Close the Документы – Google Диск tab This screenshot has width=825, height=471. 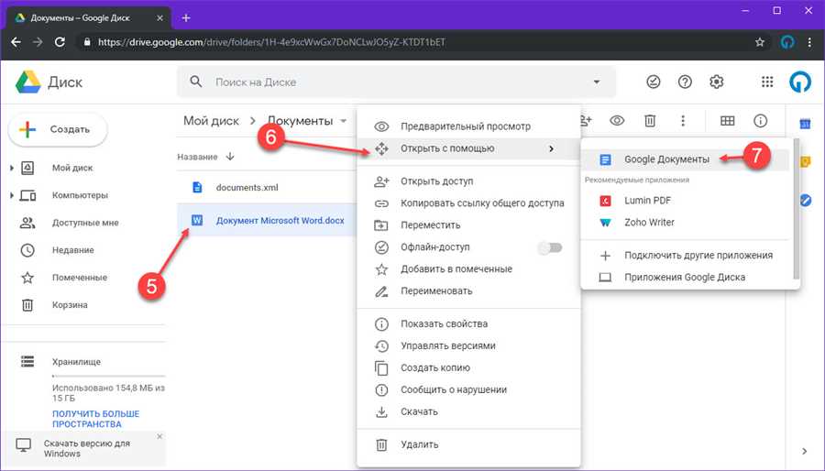point(161,18)
